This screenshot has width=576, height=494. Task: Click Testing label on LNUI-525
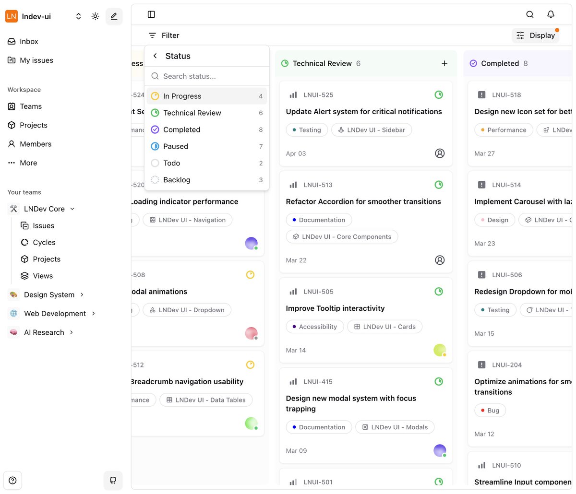click(x=307, y=130)
